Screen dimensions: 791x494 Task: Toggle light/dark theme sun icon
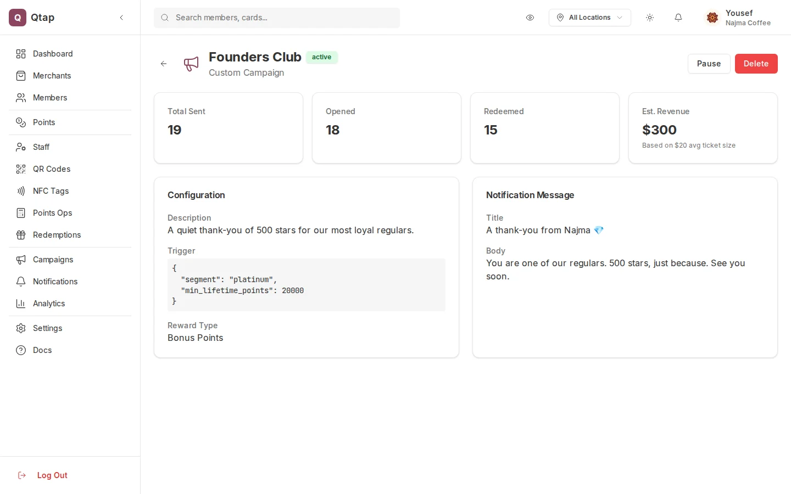pos(650,18)
